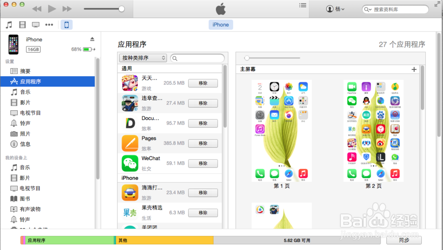Image resolution: width=443 pixels, height=250 pixels.
Task: Click the WeChat app icon in list
Action: pyautogui.click(x=130, y=163)
